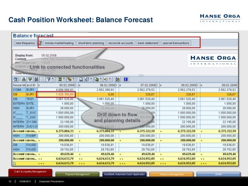Select the EXTERN house bank row
This screenshot has width=248, height=186.
(x=19, y=104)
